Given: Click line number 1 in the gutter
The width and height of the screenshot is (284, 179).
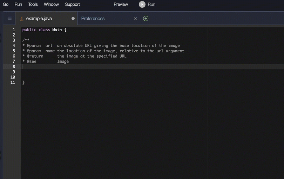Looking at the screenshot, I should pos(14,30).
